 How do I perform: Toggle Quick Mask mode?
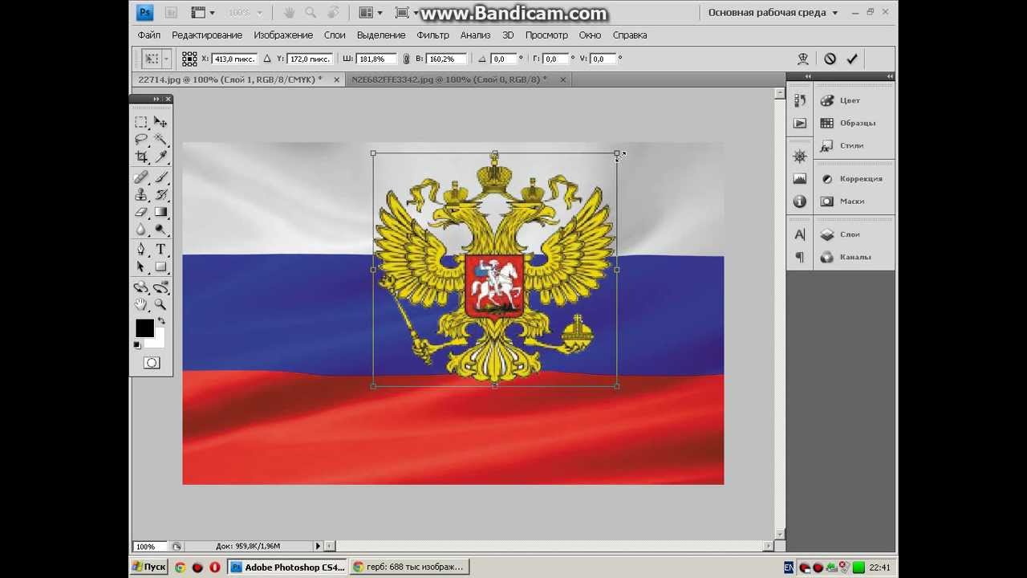(x=151, y=363)
